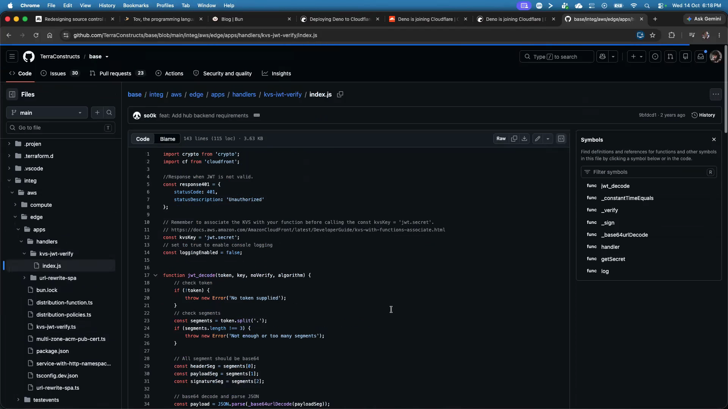The width and height of the screenshot is (728, 409).
Task: Collapse the integ folder
Action: [9, 181]
